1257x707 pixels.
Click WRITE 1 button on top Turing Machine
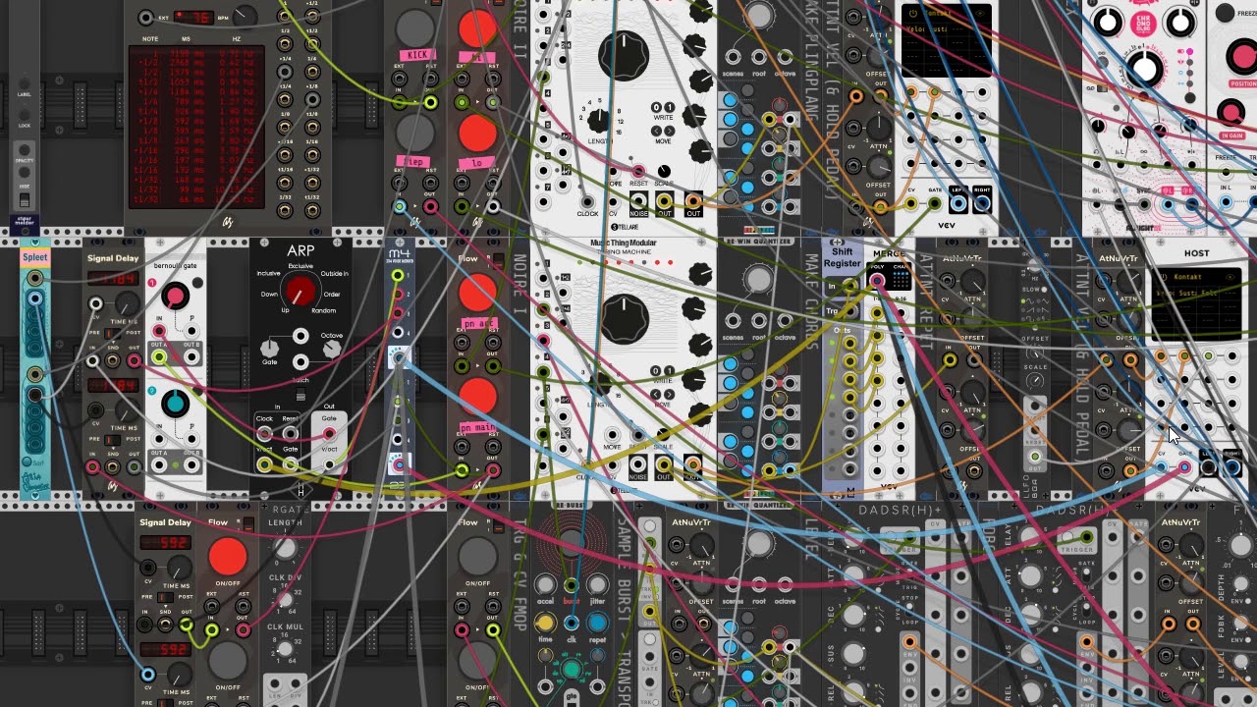coord(670,107)
